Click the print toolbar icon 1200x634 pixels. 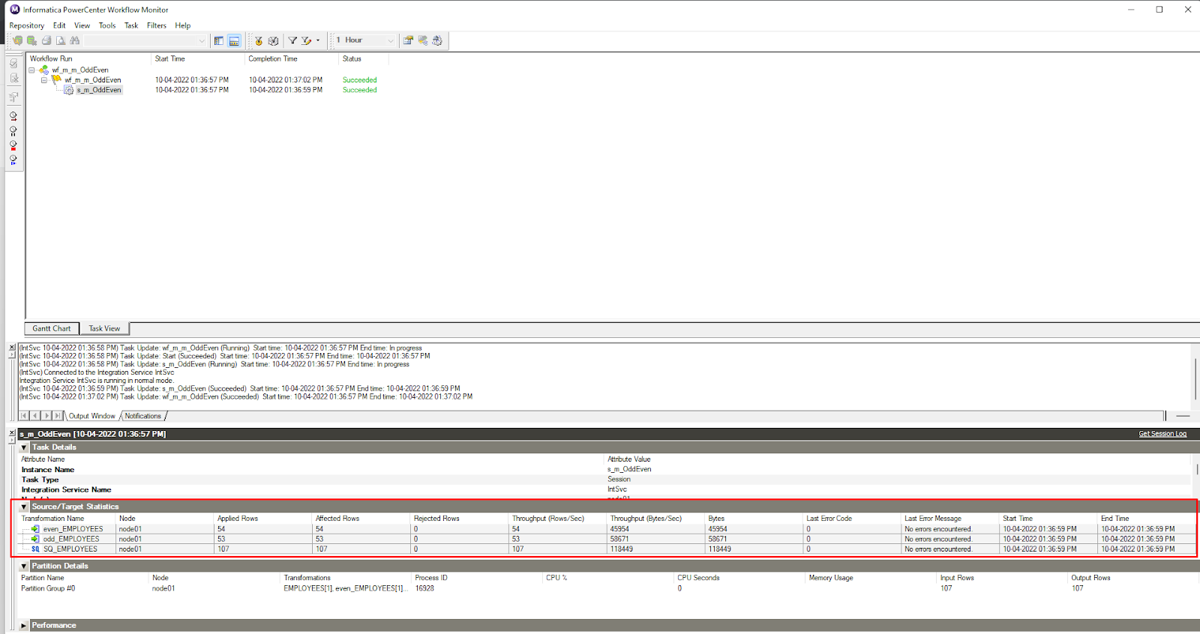click(46, 40)
